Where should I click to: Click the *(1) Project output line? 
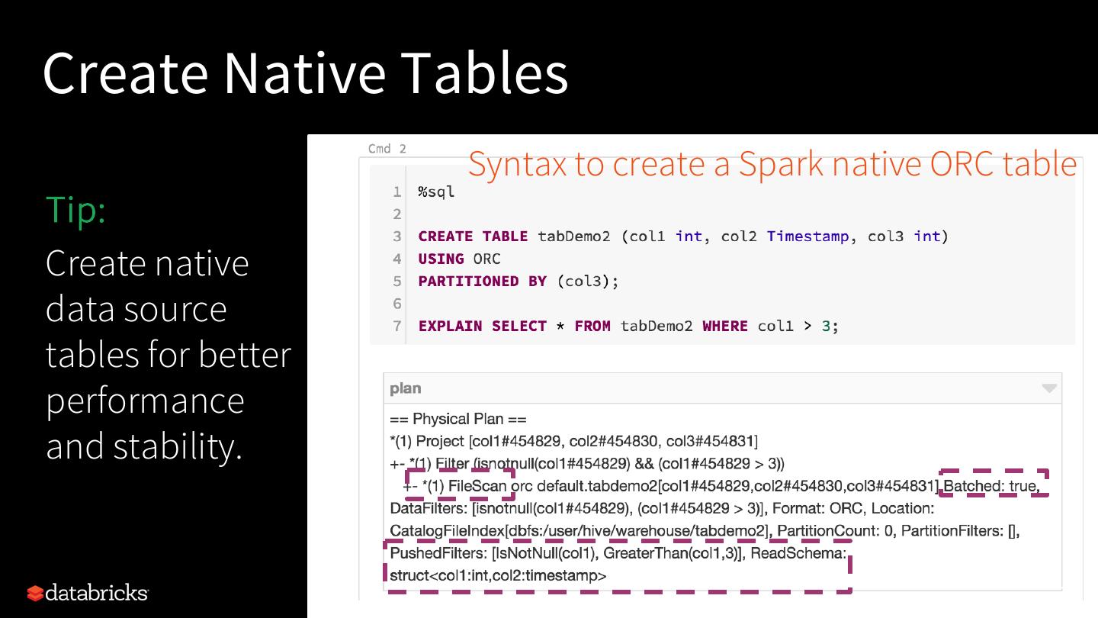(573, 441)
